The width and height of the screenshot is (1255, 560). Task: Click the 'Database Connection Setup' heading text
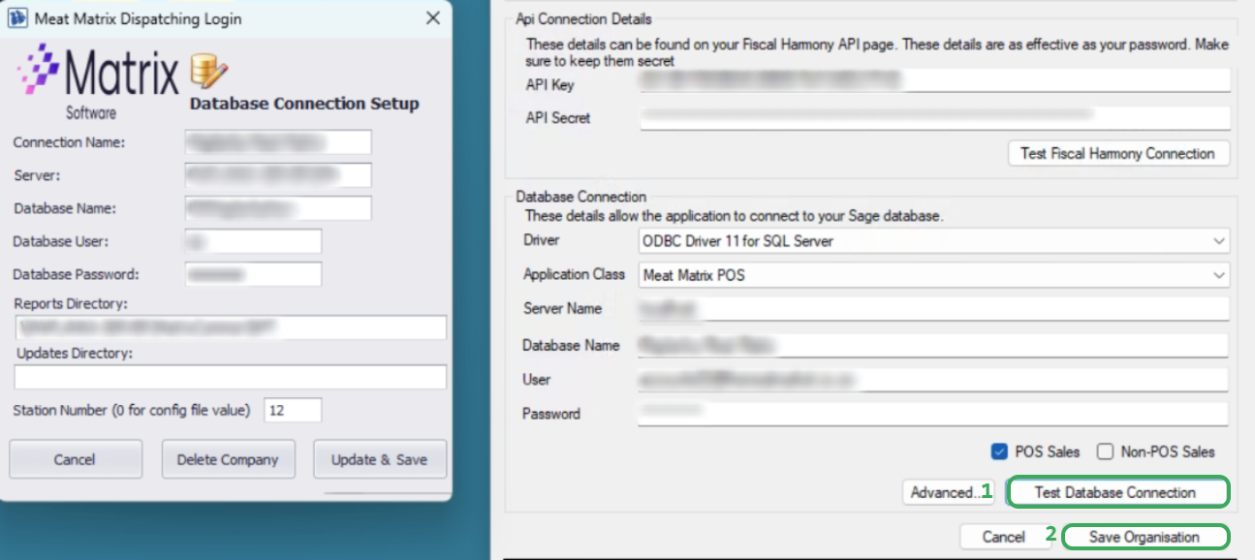304,104
